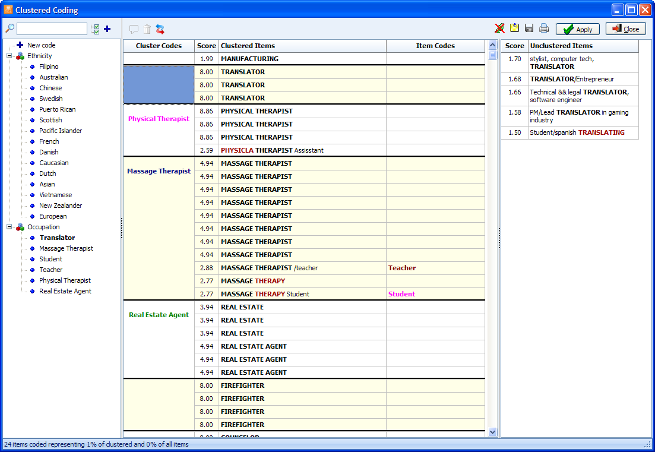Click the Clustered Items column header
The image size is (655, 452).
pyautogui.click(x=302, y=46)
